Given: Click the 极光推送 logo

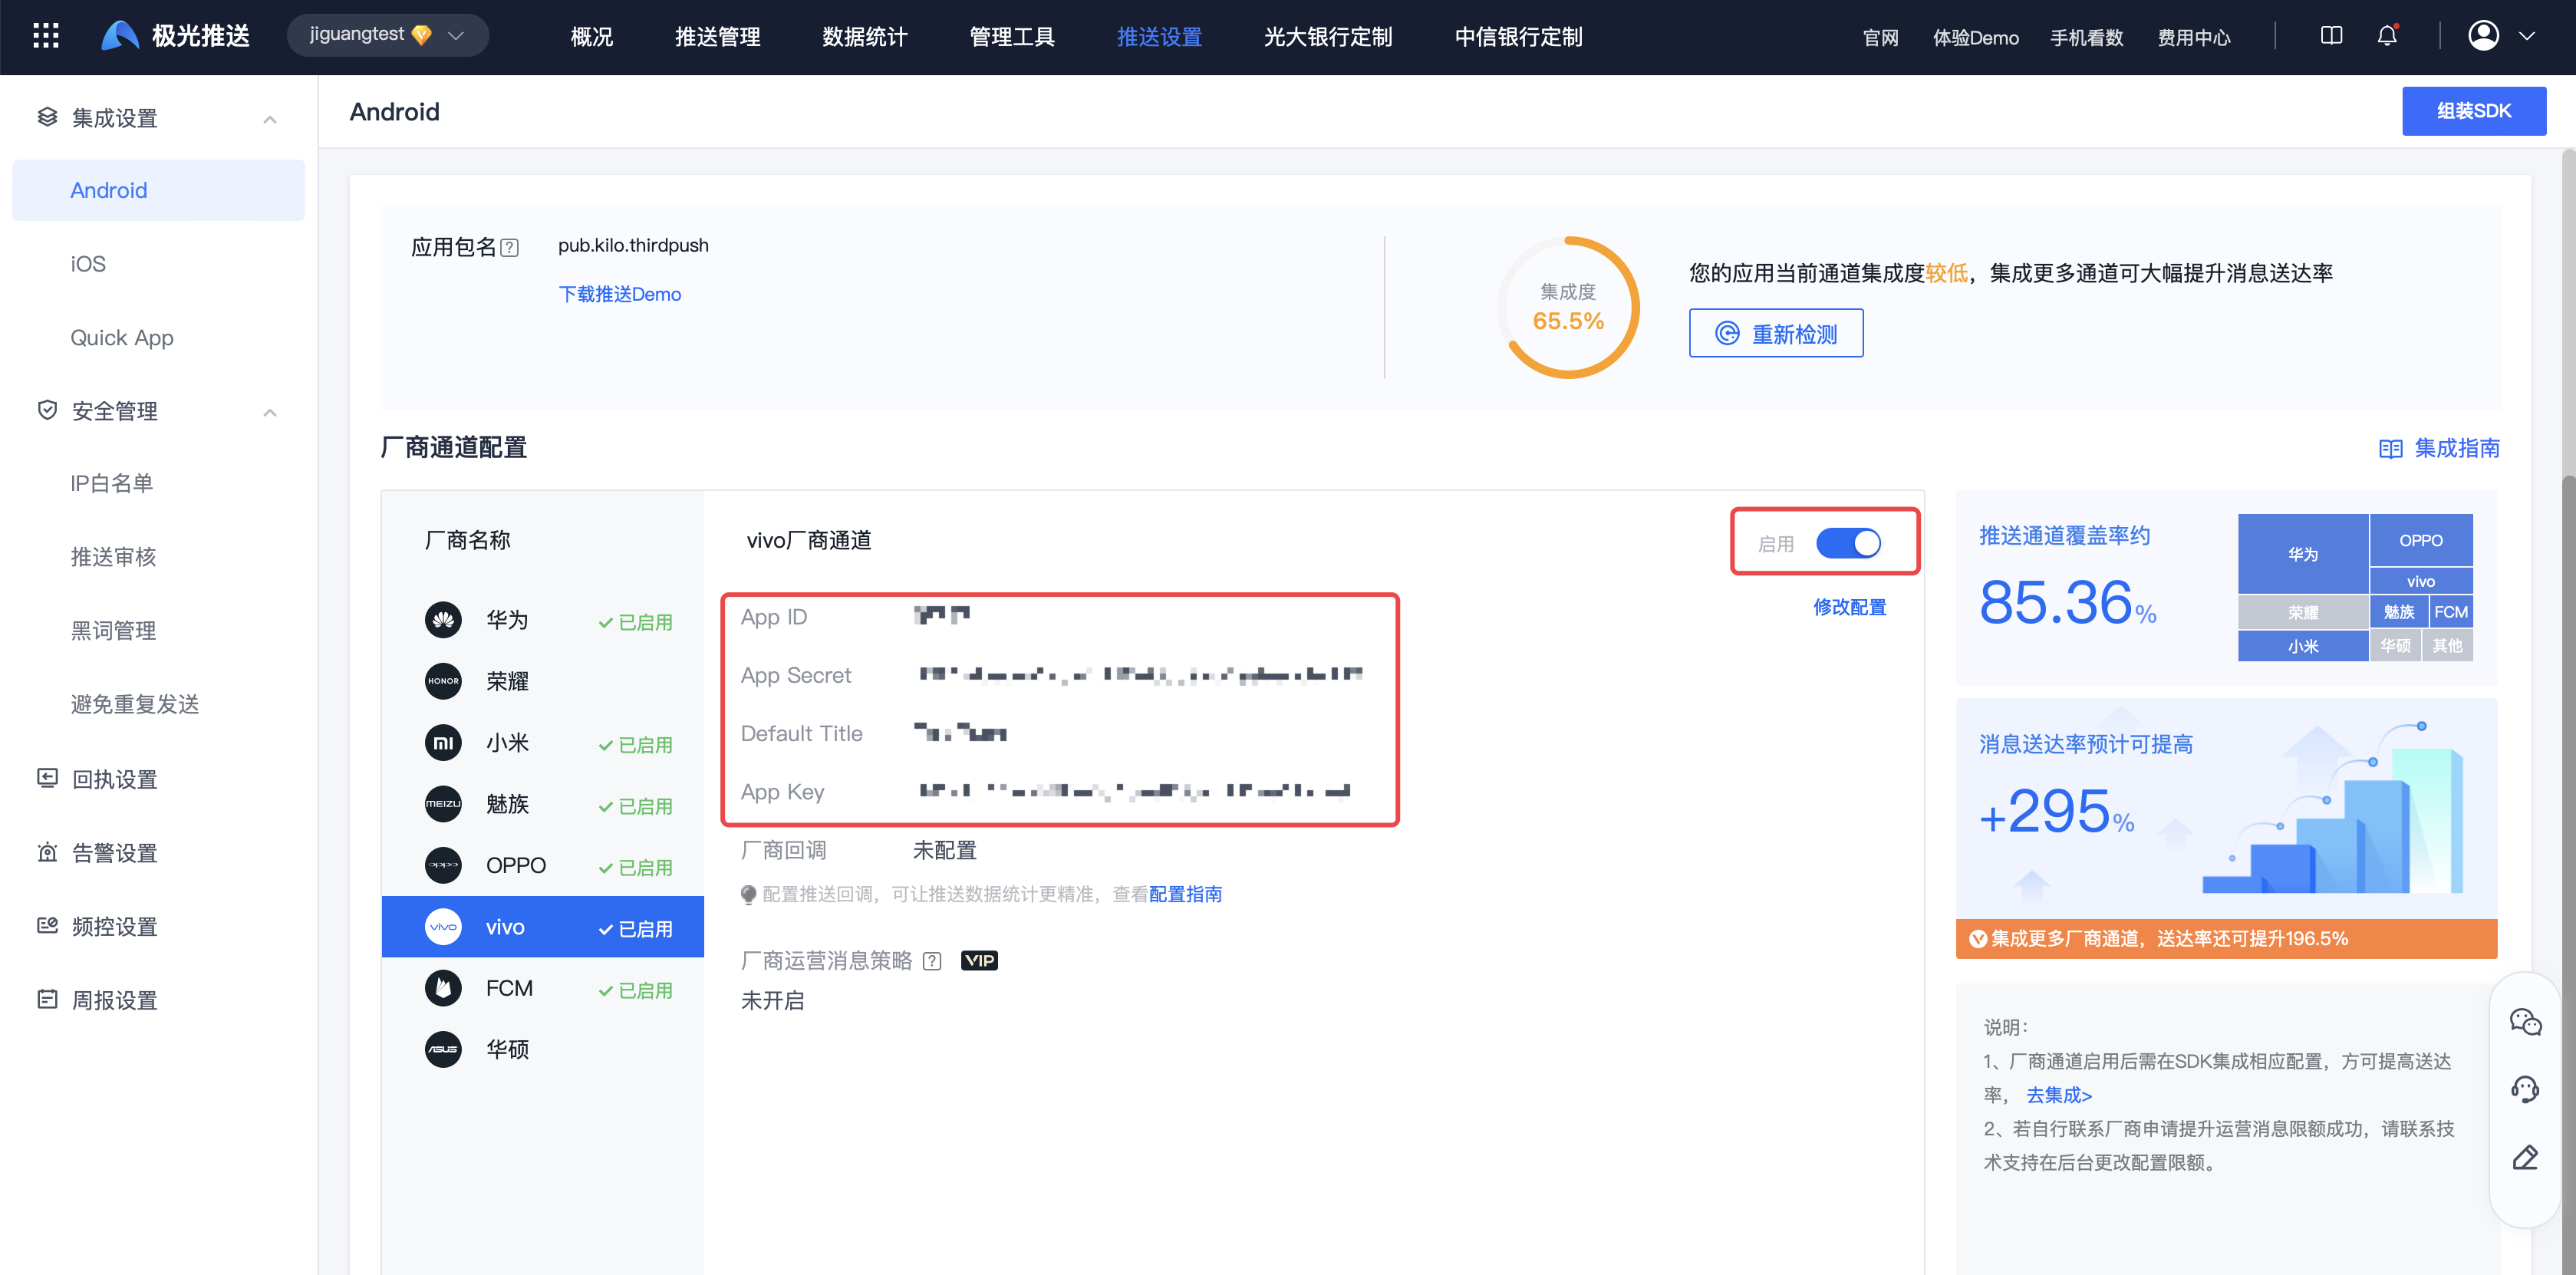Looking at the screenshot, I should click(x=176, y=36).
